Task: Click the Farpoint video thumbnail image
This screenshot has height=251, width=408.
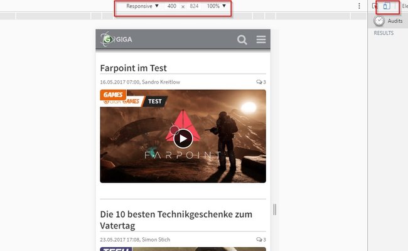Action: click(x=183, y=136)
